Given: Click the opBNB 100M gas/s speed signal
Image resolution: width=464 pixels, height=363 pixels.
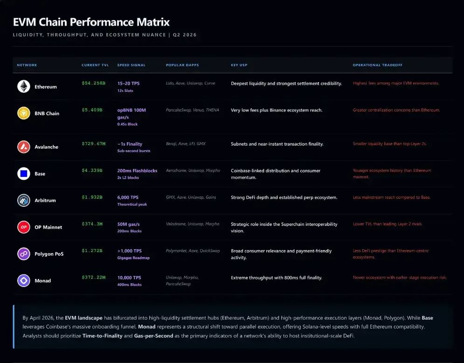Looking at the screenshot, I should [132, 114].
